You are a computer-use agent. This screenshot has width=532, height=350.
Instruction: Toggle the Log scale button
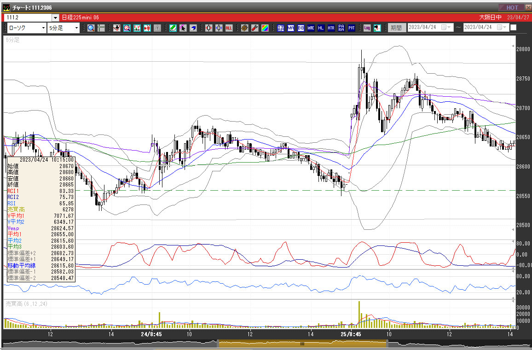coord(367,28)
